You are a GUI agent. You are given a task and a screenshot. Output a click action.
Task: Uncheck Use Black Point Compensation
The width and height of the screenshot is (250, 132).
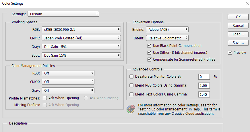[x=149, y=45]
